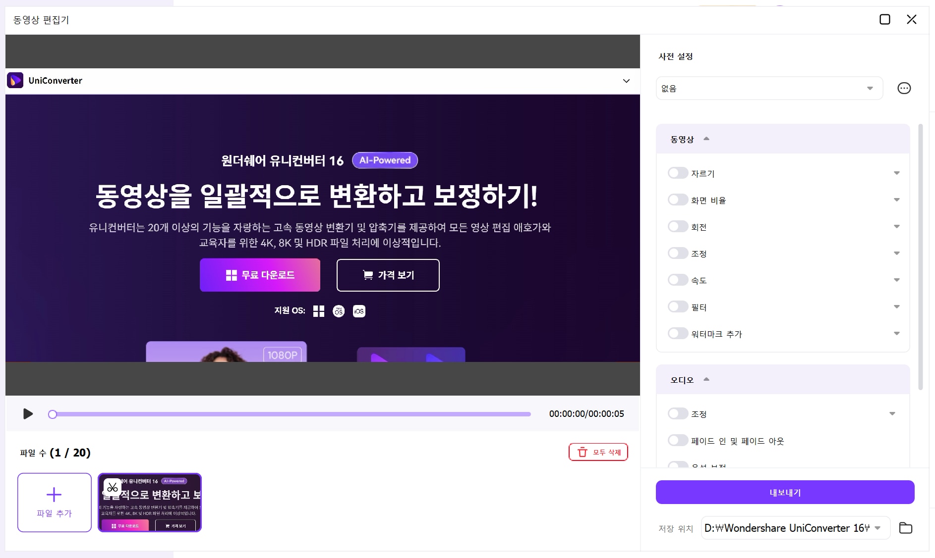935x558 pixels.
Task: Click the trash icon to delete all files
Action: point(583,452)
